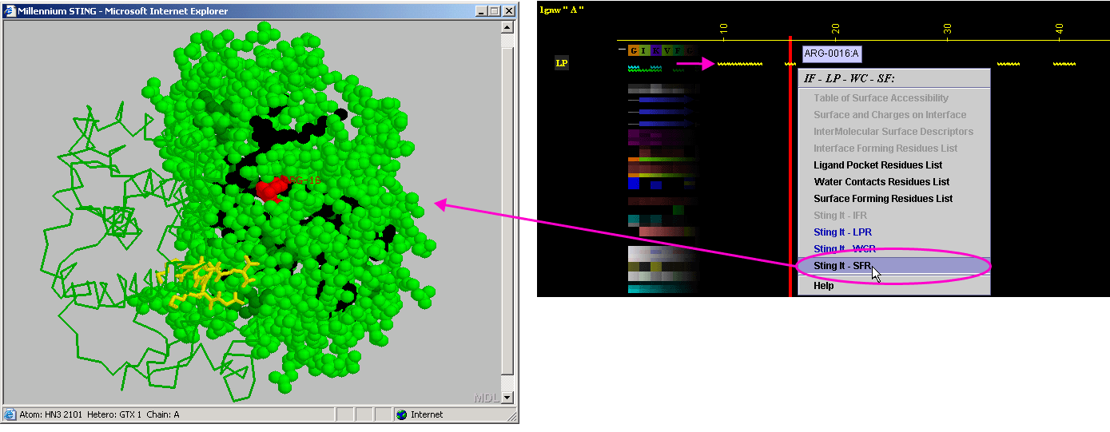Click the page icon in status bar
This screenshot has height=432, width=1110.
(x=10, y=414)
